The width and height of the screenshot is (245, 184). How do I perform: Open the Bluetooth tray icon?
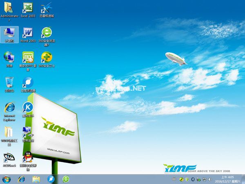point(193,180)
